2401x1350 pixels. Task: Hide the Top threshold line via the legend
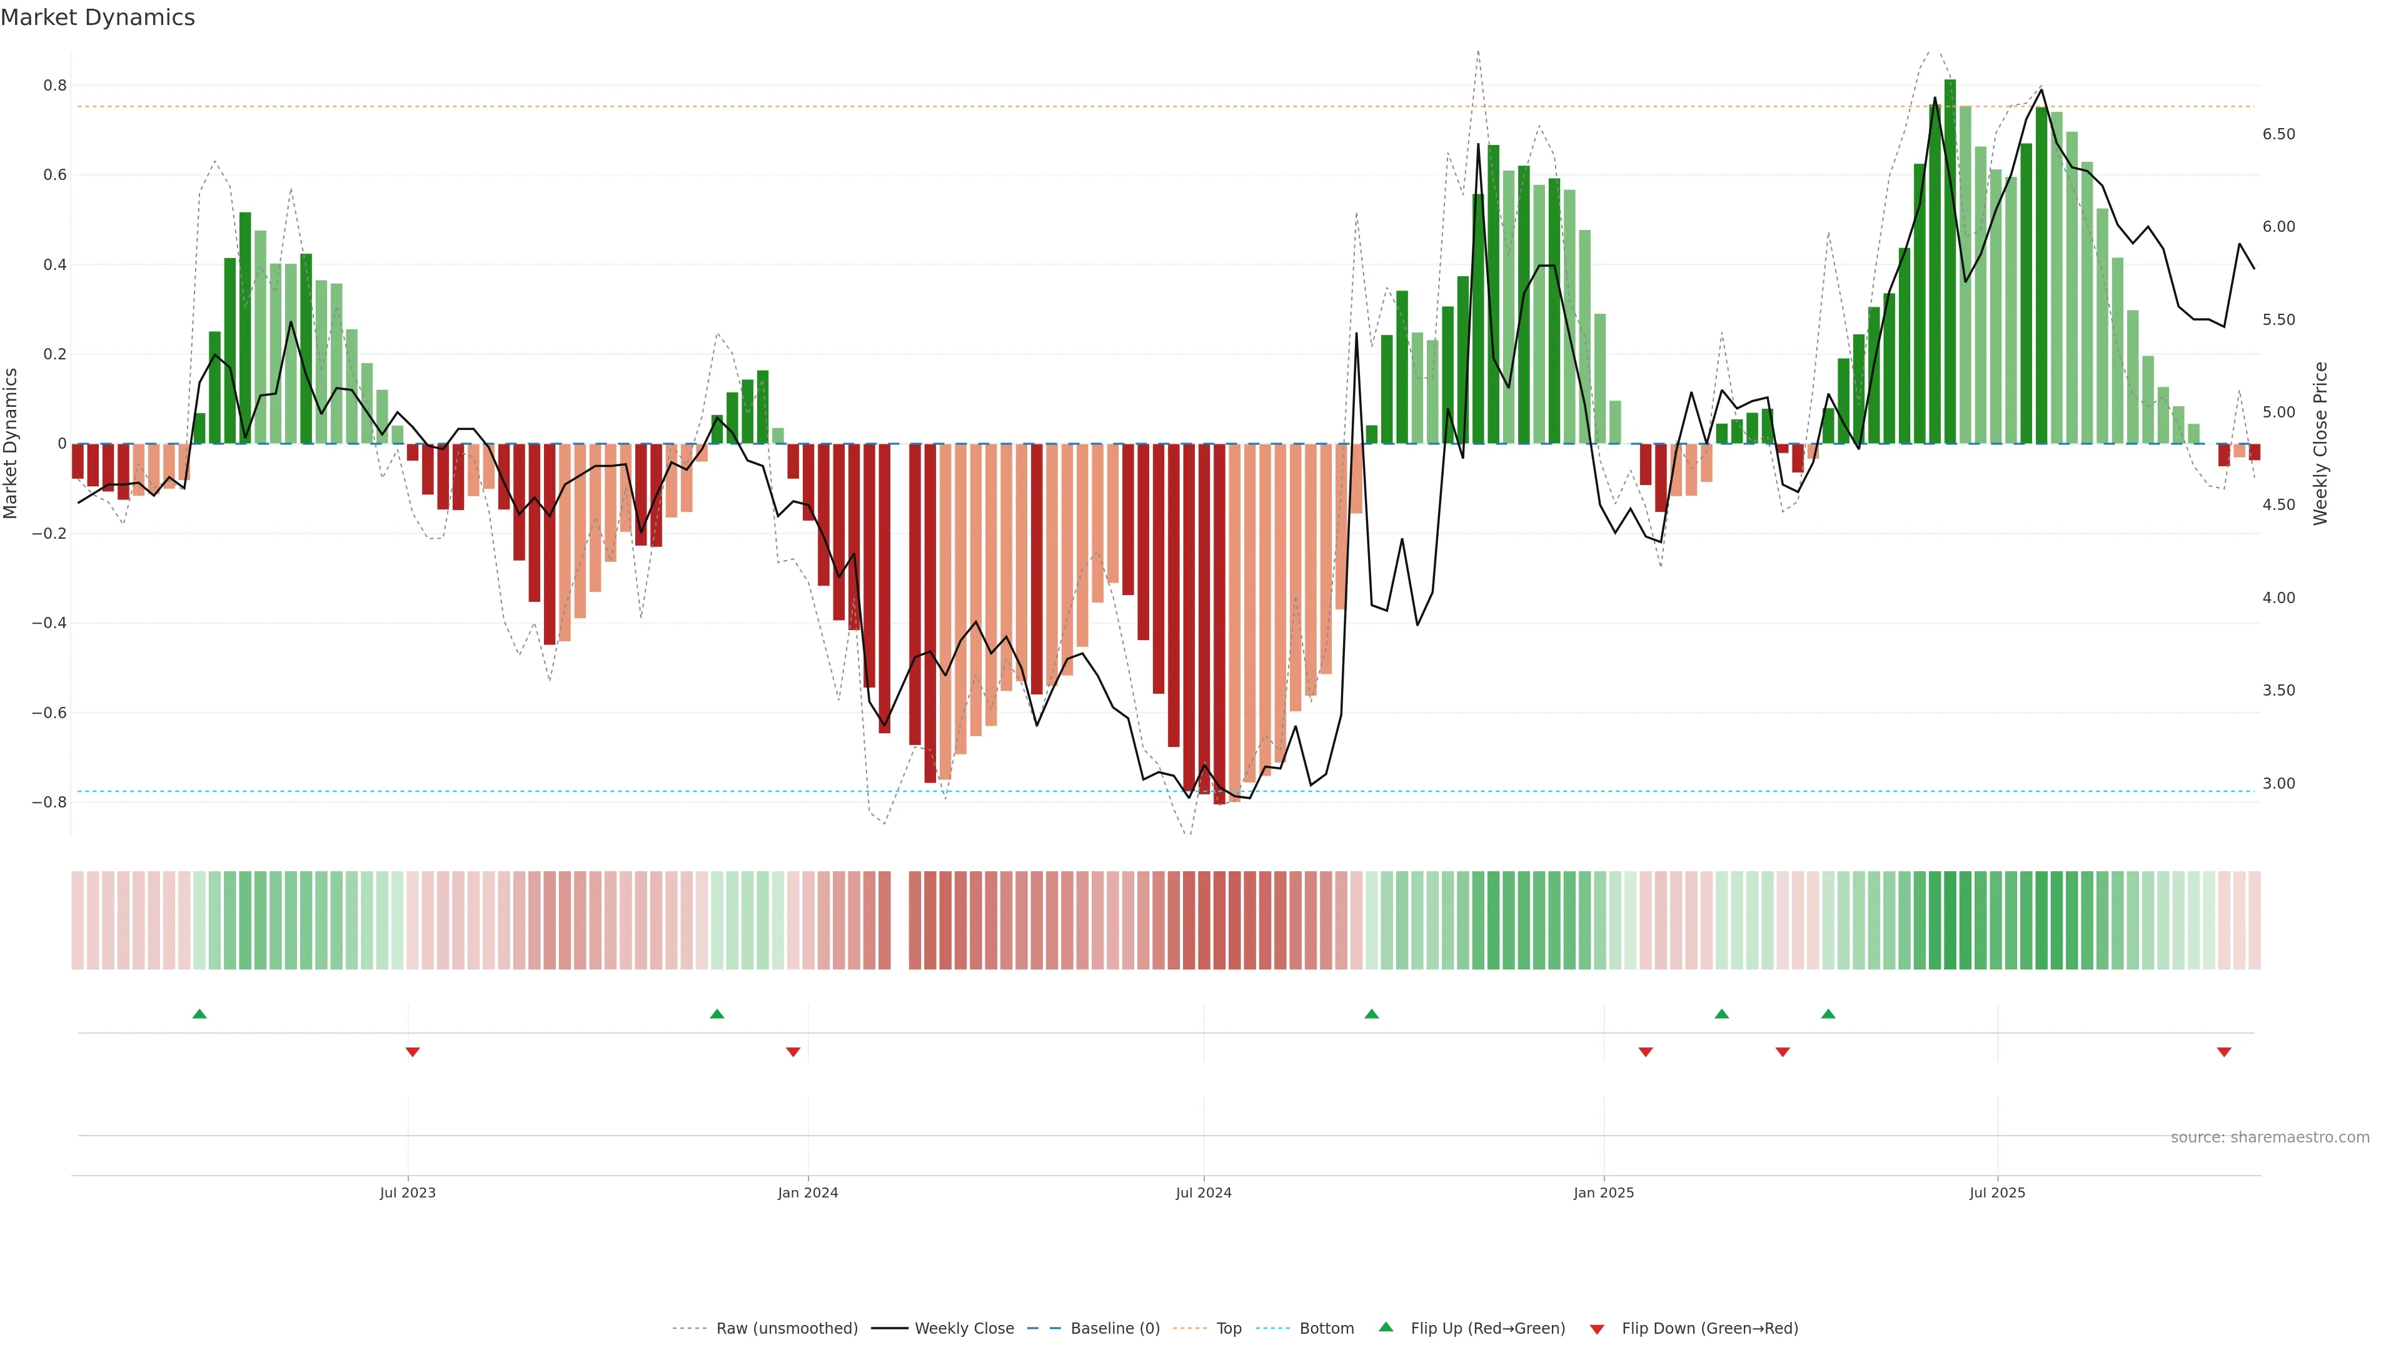1229,1327
